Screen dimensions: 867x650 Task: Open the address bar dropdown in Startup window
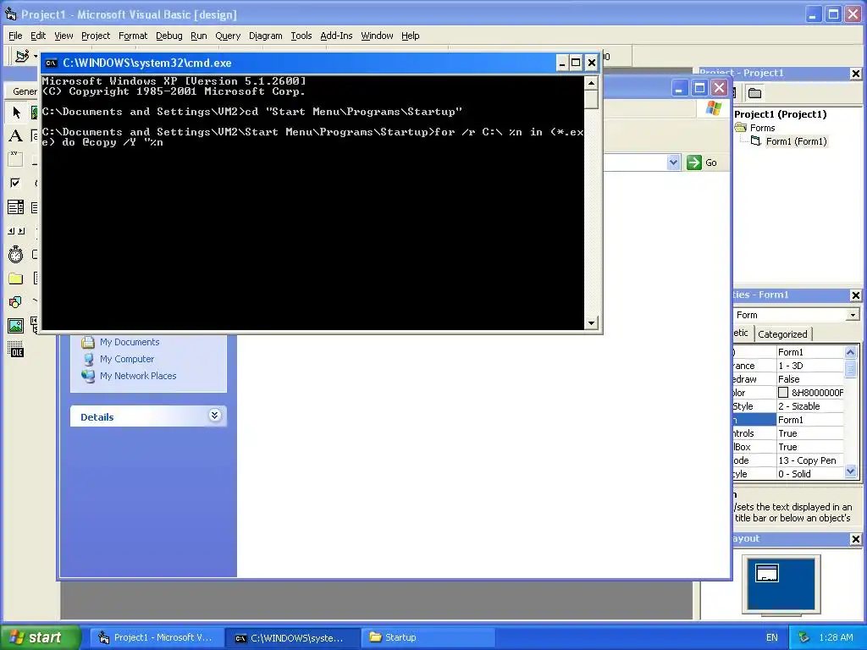tap(673, 162)
